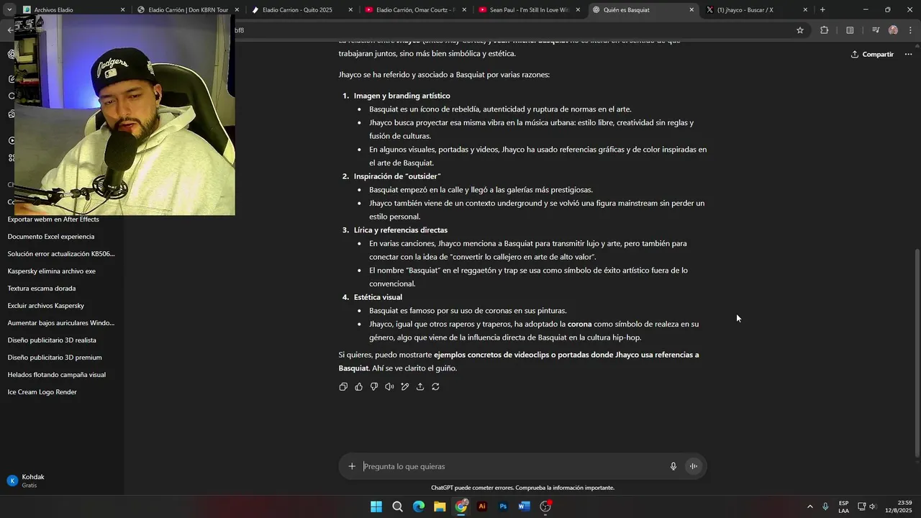Open volume control in system tray
The image size is (921, 518).
click(x=872, y=506)
